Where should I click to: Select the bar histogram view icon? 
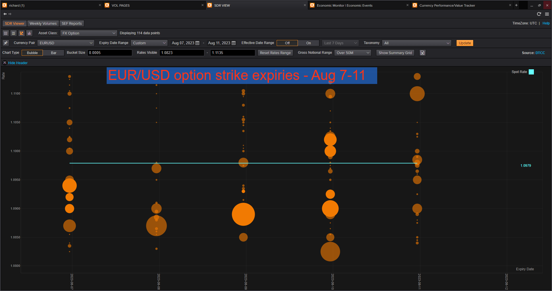(x=29, y=33)
